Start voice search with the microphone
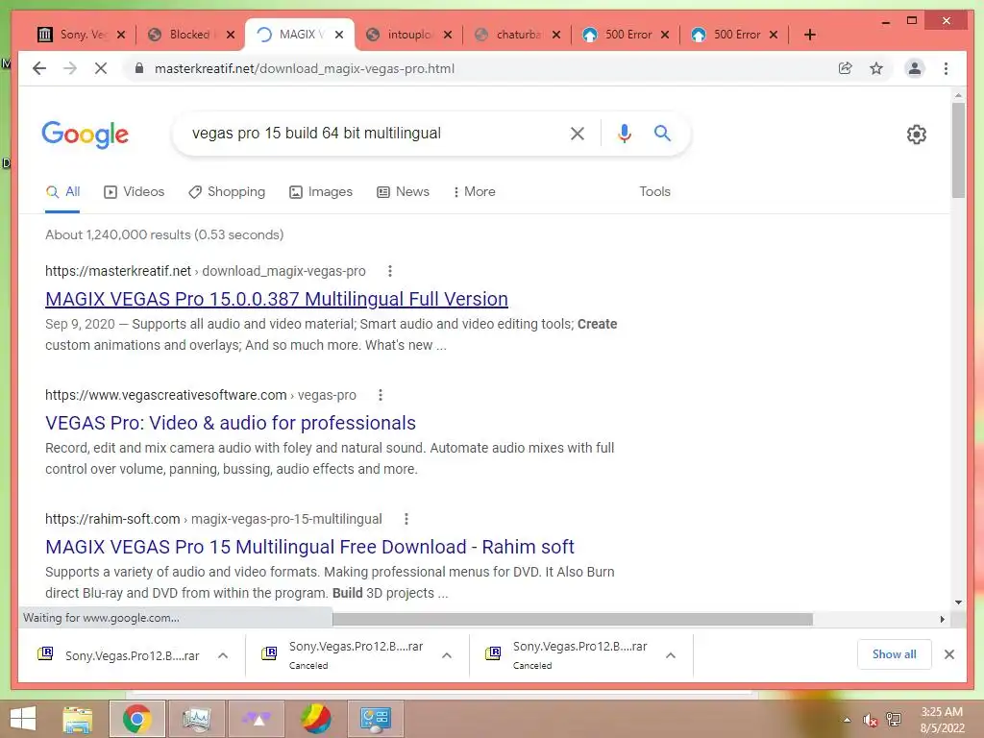The width and height of the screenshot is (984, 738). (x=624, y=133)
